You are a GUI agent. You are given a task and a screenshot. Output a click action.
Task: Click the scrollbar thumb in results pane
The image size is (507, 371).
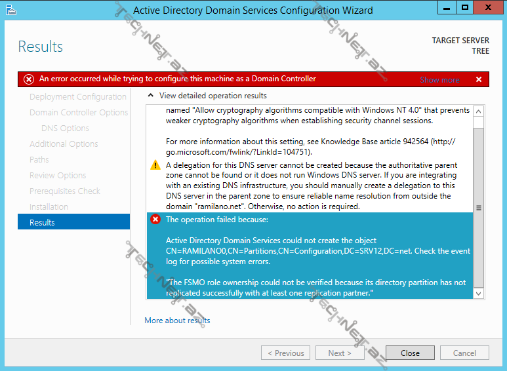tap(478, 206)
